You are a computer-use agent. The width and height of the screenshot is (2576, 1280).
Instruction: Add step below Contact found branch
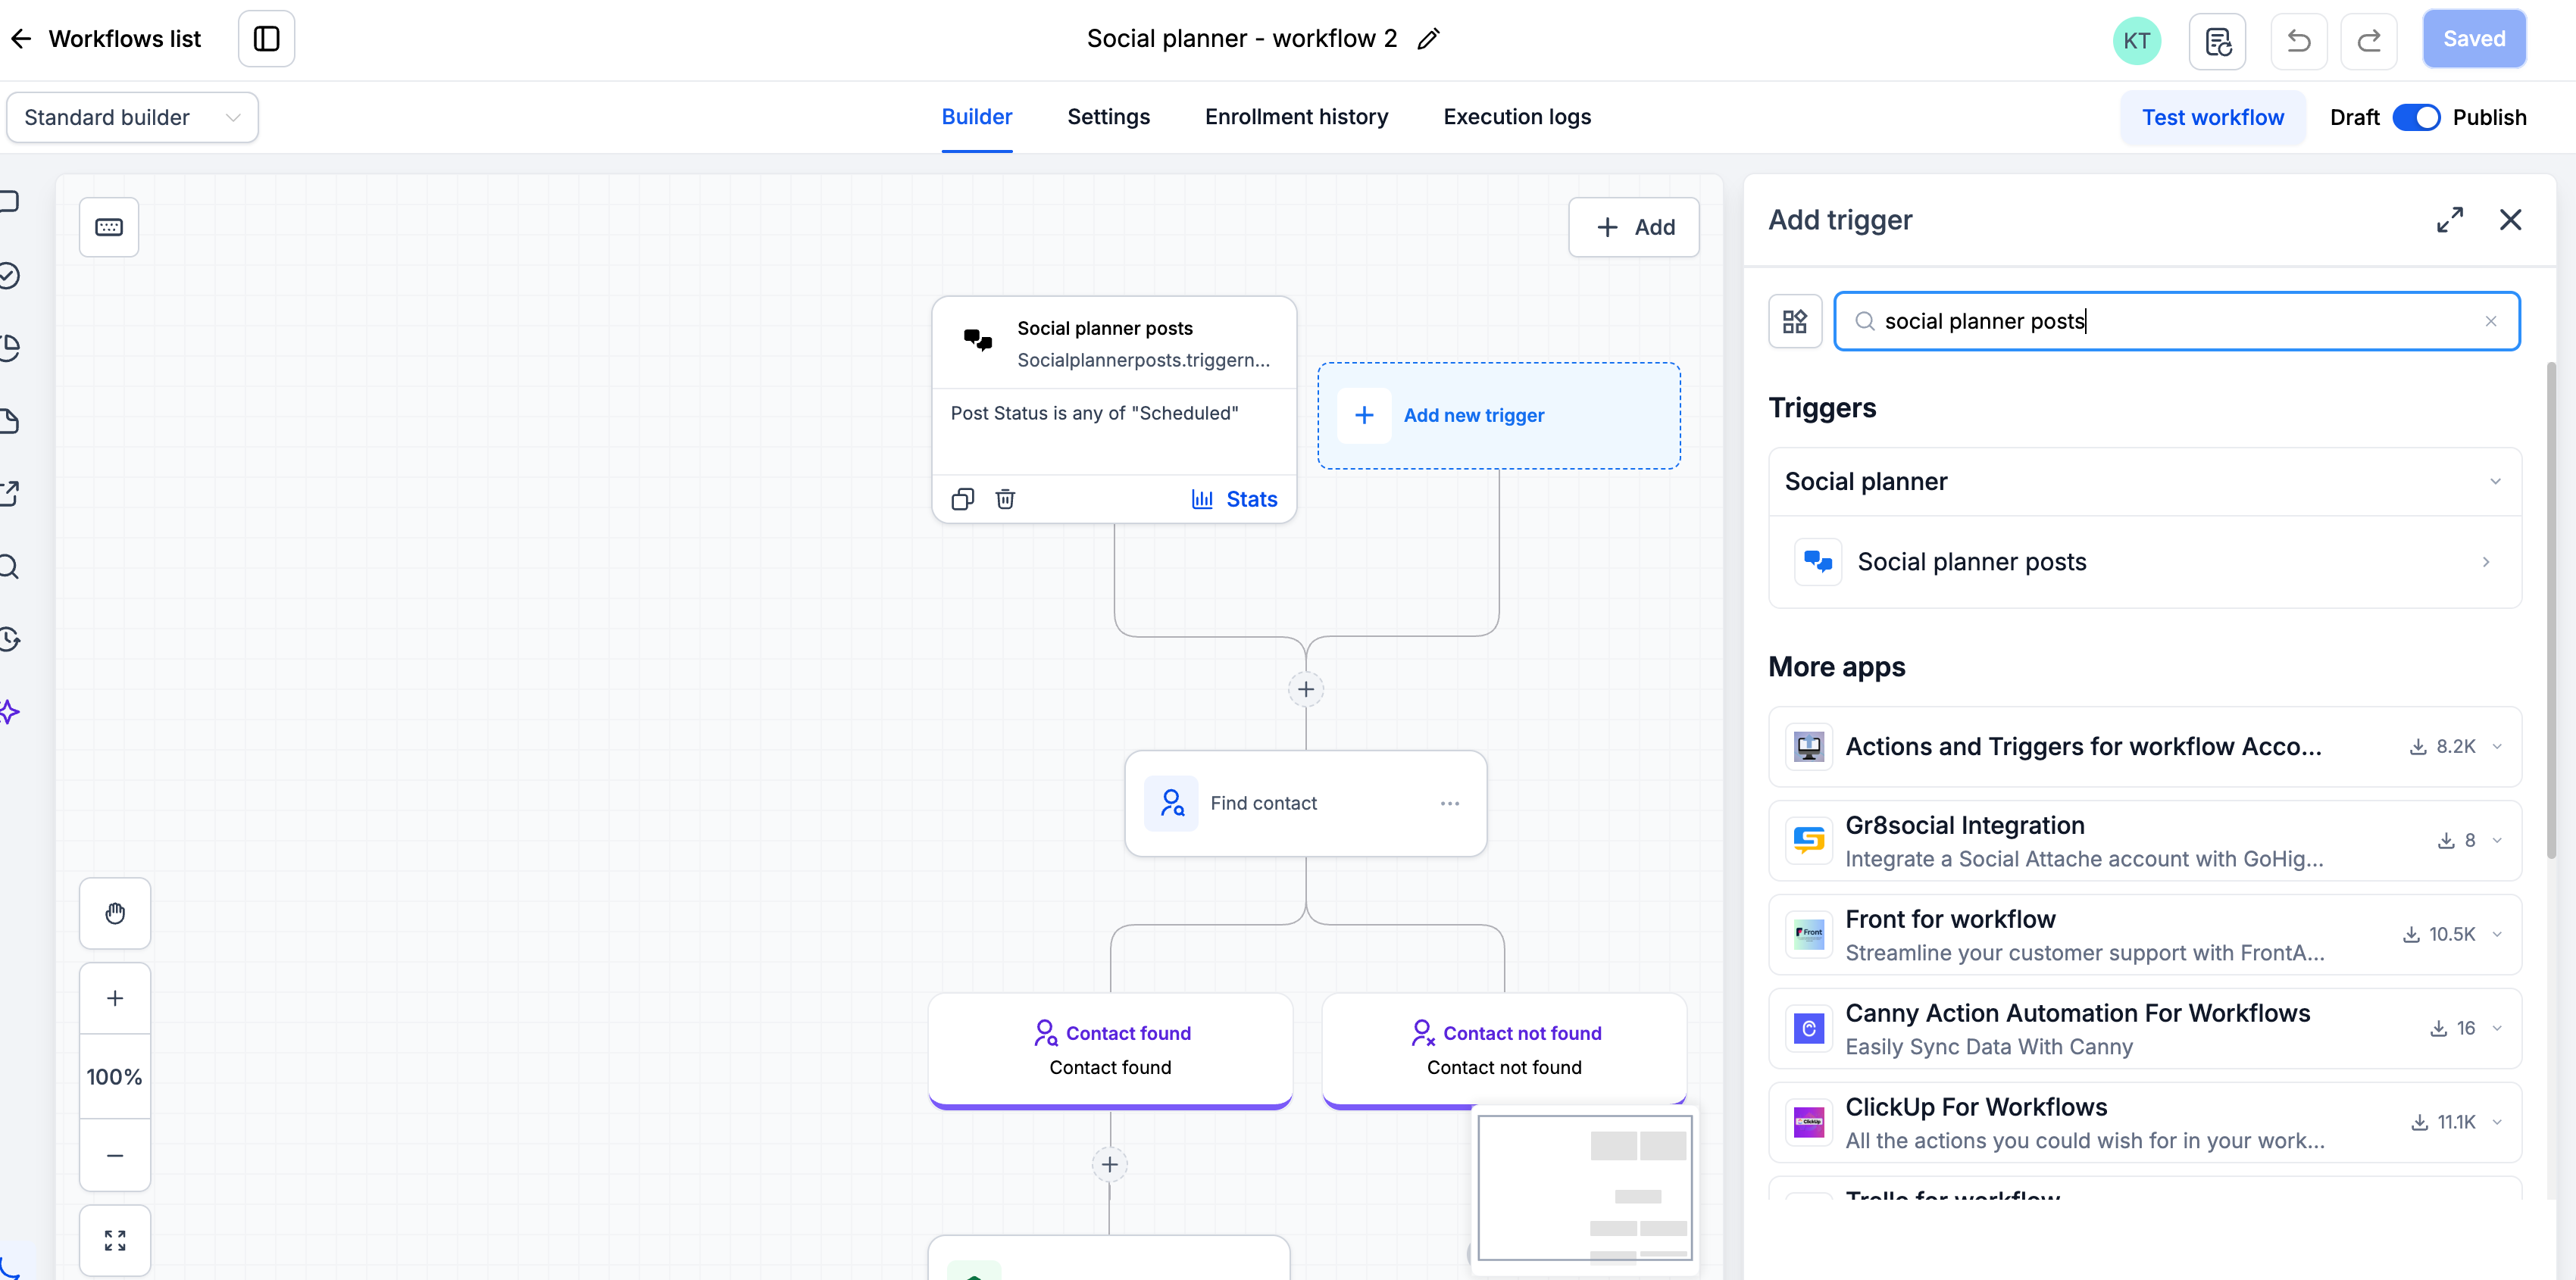pyautogui.click(x=1109, y=1165)
